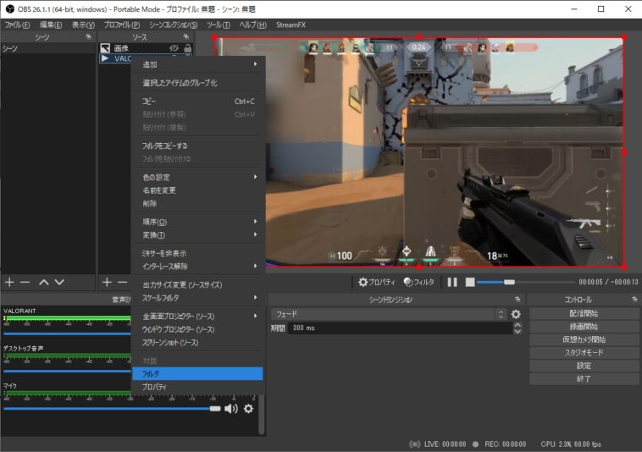Expand 色の設定 submenu
642x452 pixels.
coord(197,177)
